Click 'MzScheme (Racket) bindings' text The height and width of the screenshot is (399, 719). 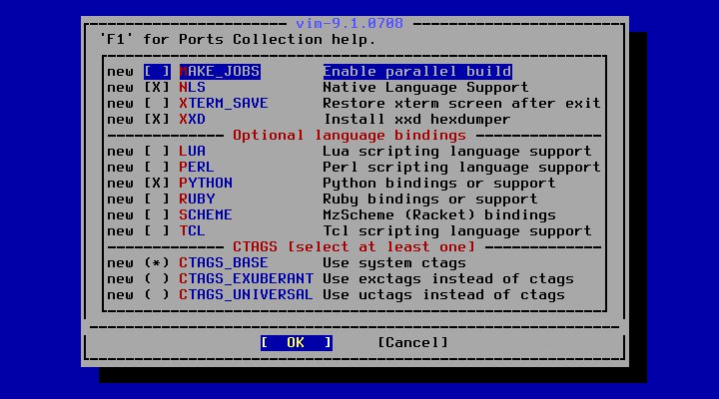439,215
